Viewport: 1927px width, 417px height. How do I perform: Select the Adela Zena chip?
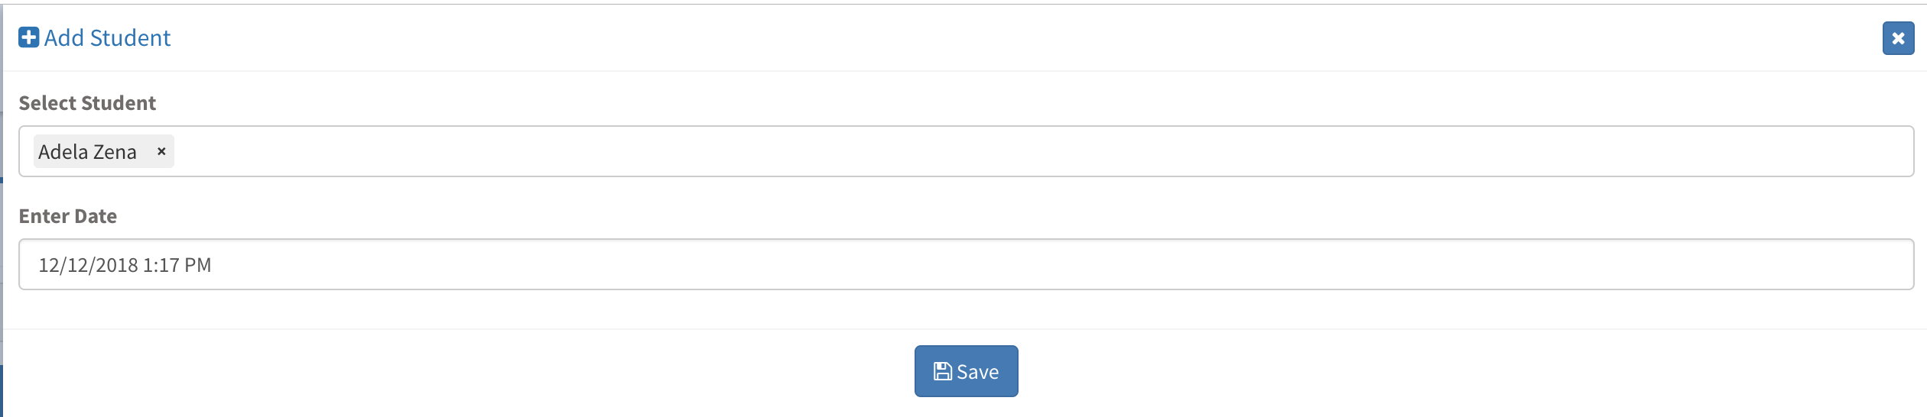pos(104,151)
